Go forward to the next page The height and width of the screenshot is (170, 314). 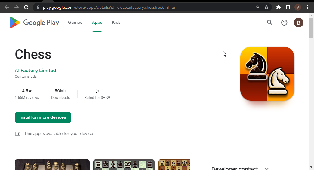click(x=17, y=8)
